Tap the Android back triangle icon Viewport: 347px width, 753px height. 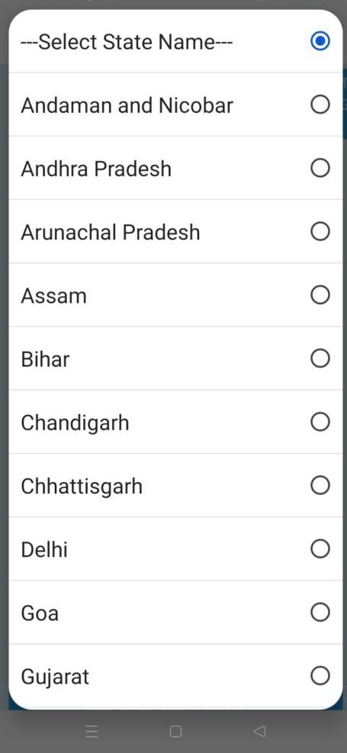pyautogui.click(x=259, y=732)
